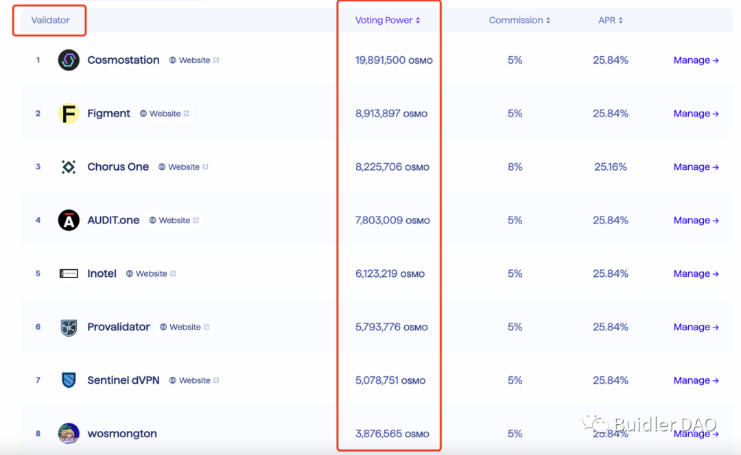Open Sentinel dVPN Website link
Screen dimensions: 741x455
click(x=194, y=380)
